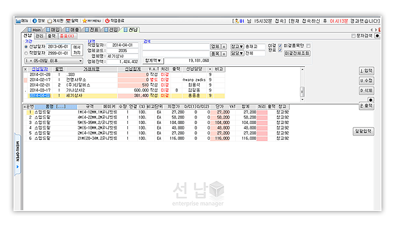
Task: Click the 정보 info icon
Action: point(34,21)
